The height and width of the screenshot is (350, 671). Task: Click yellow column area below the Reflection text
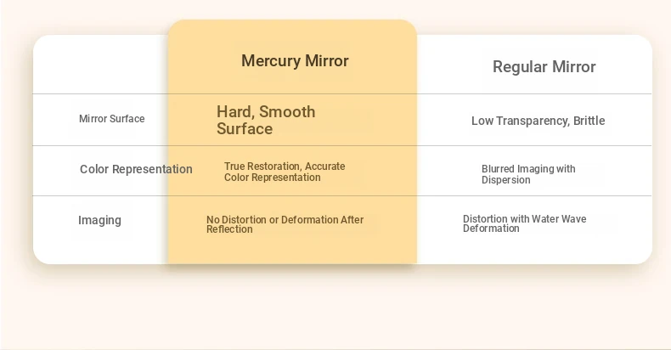[293, 250]
